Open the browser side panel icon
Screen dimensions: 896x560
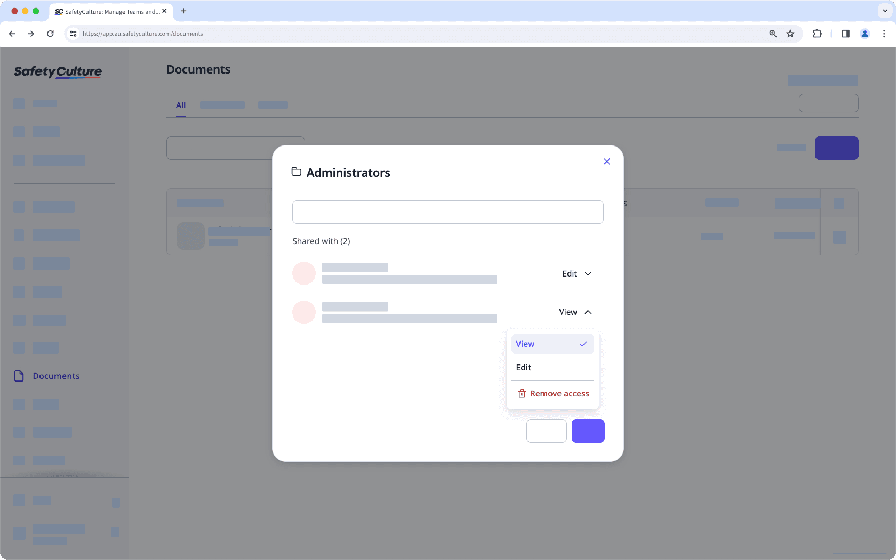point(845,34)
